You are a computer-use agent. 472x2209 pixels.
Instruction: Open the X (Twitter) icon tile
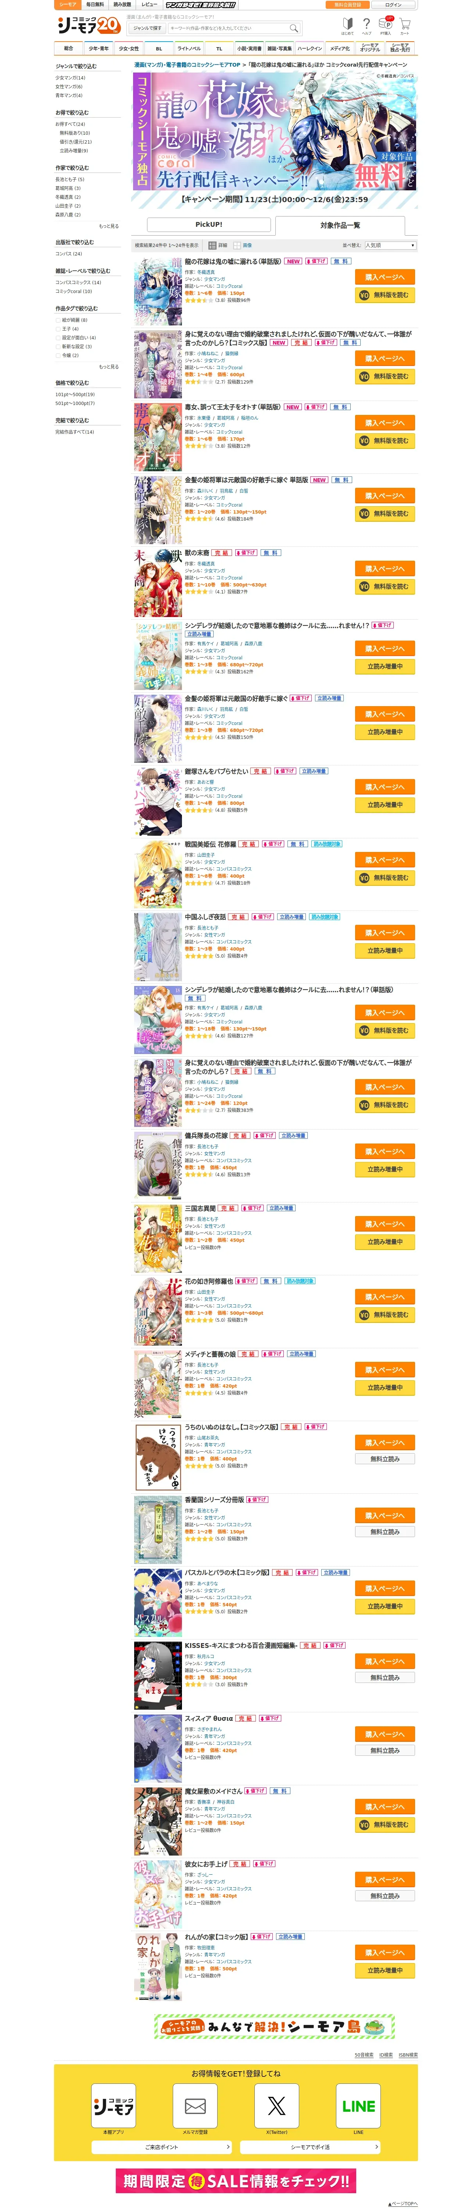click(277, 2105)
